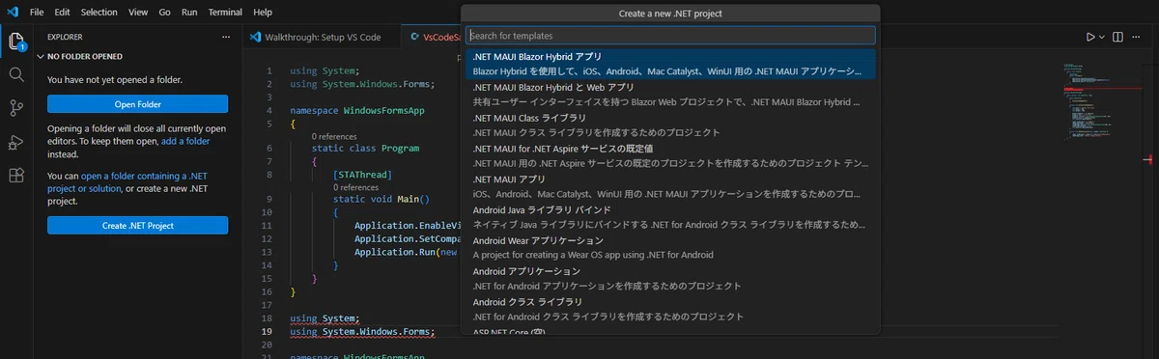Open the Run menu
Viewport: 1159px width, 359px height.
tap(189, 13)
